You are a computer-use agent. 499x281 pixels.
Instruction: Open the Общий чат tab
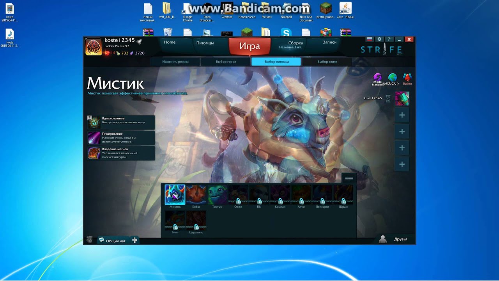coord(112,240)
